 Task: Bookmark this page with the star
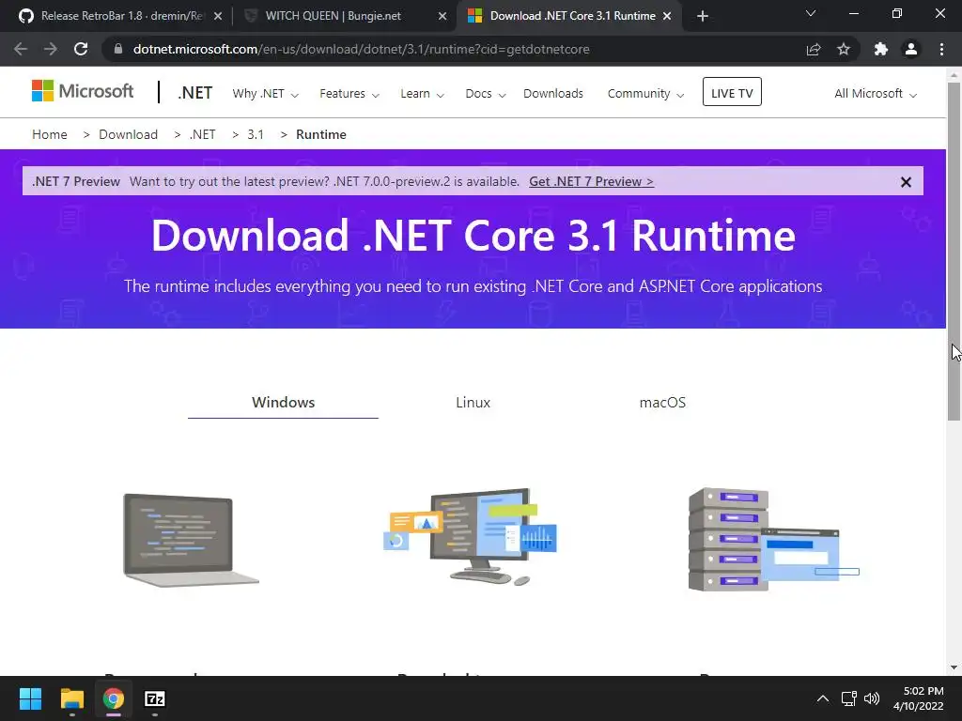tap(844, 49)
